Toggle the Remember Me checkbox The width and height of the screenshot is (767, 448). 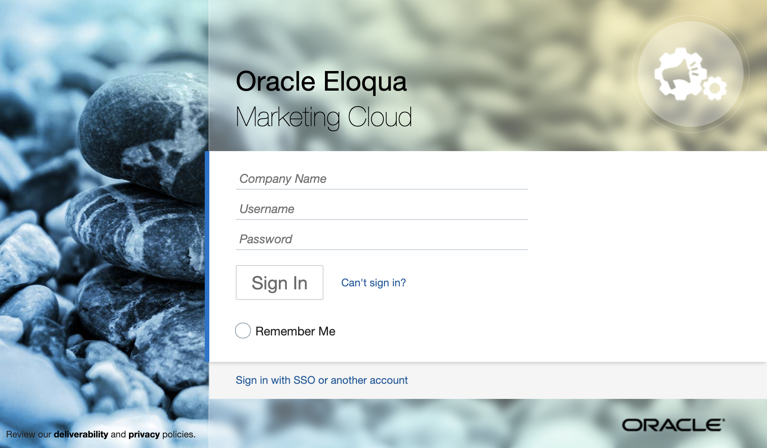(243, 331)
